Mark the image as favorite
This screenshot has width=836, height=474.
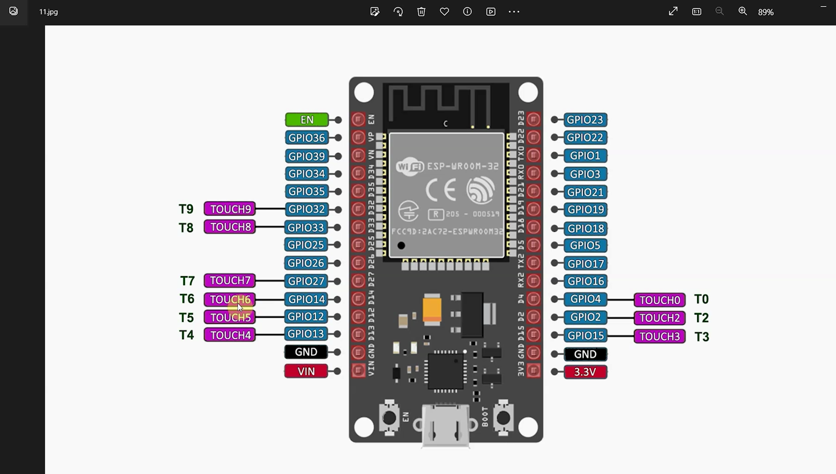point(444,12)
